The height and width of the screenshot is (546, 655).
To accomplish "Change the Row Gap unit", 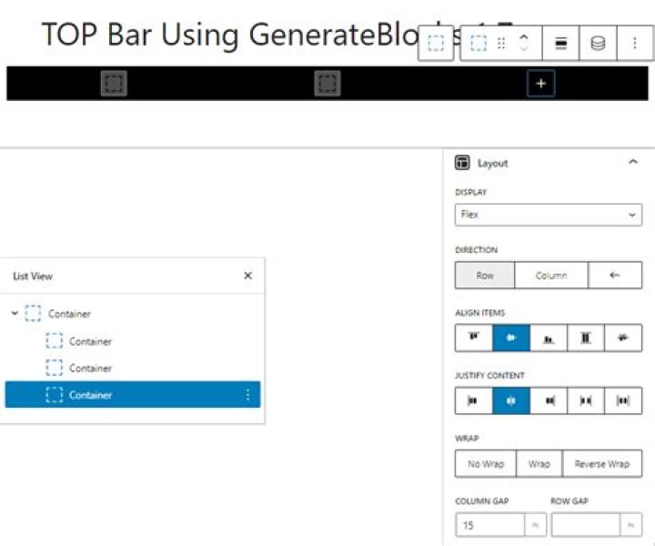I will pos(631,525).
